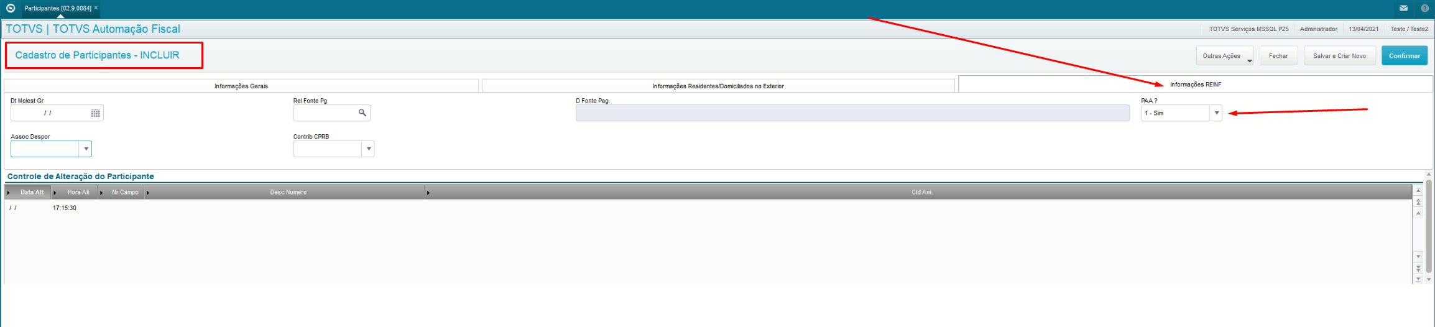Click TOTVS Serviços MSSQL P25 label
Viewport: 1435px width, 327px height.
1248,29
